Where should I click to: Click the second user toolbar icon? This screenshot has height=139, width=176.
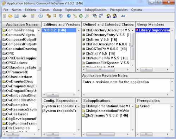click(x=115, y=16)
